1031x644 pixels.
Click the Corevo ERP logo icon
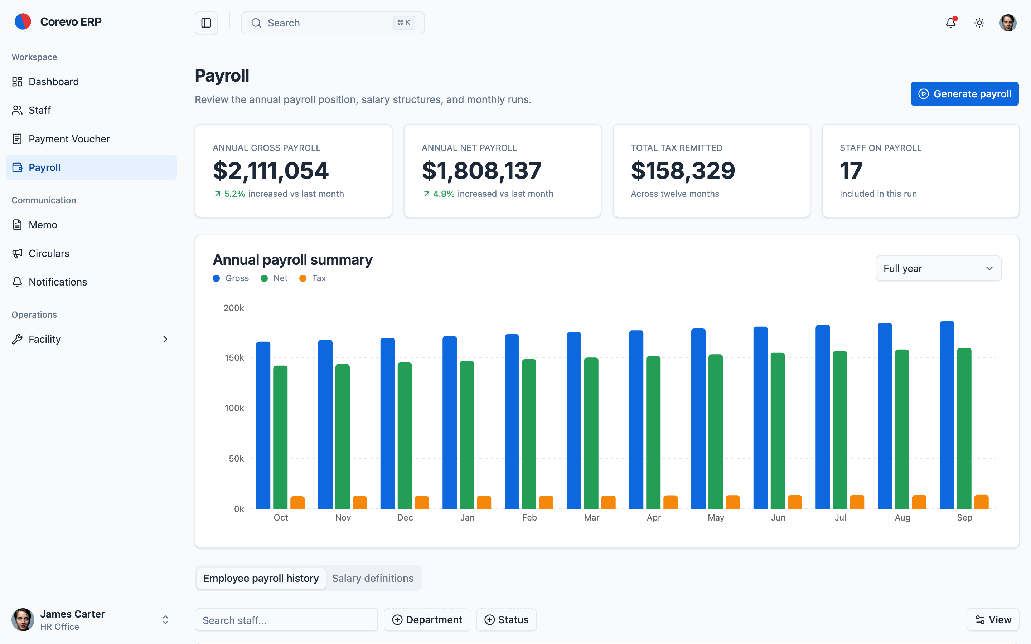[x=23, y=22]
